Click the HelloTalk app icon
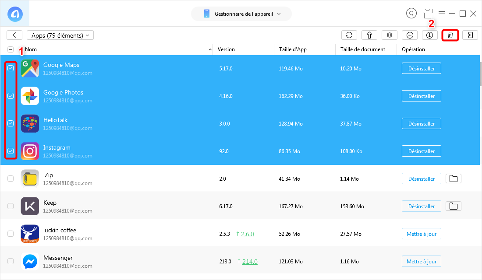 (x=30, y=123)
